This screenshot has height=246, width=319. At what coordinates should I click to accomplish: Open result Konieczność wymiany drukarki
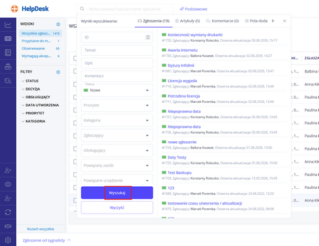pos(195,35)
